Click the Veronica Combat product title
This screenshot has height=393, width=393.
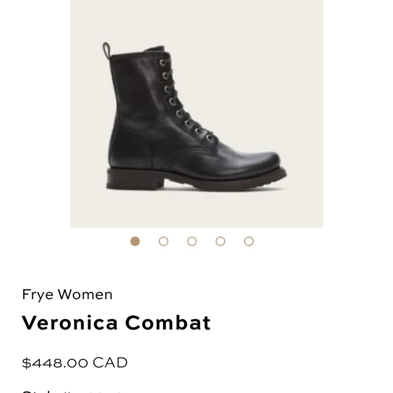click(117, 322)
